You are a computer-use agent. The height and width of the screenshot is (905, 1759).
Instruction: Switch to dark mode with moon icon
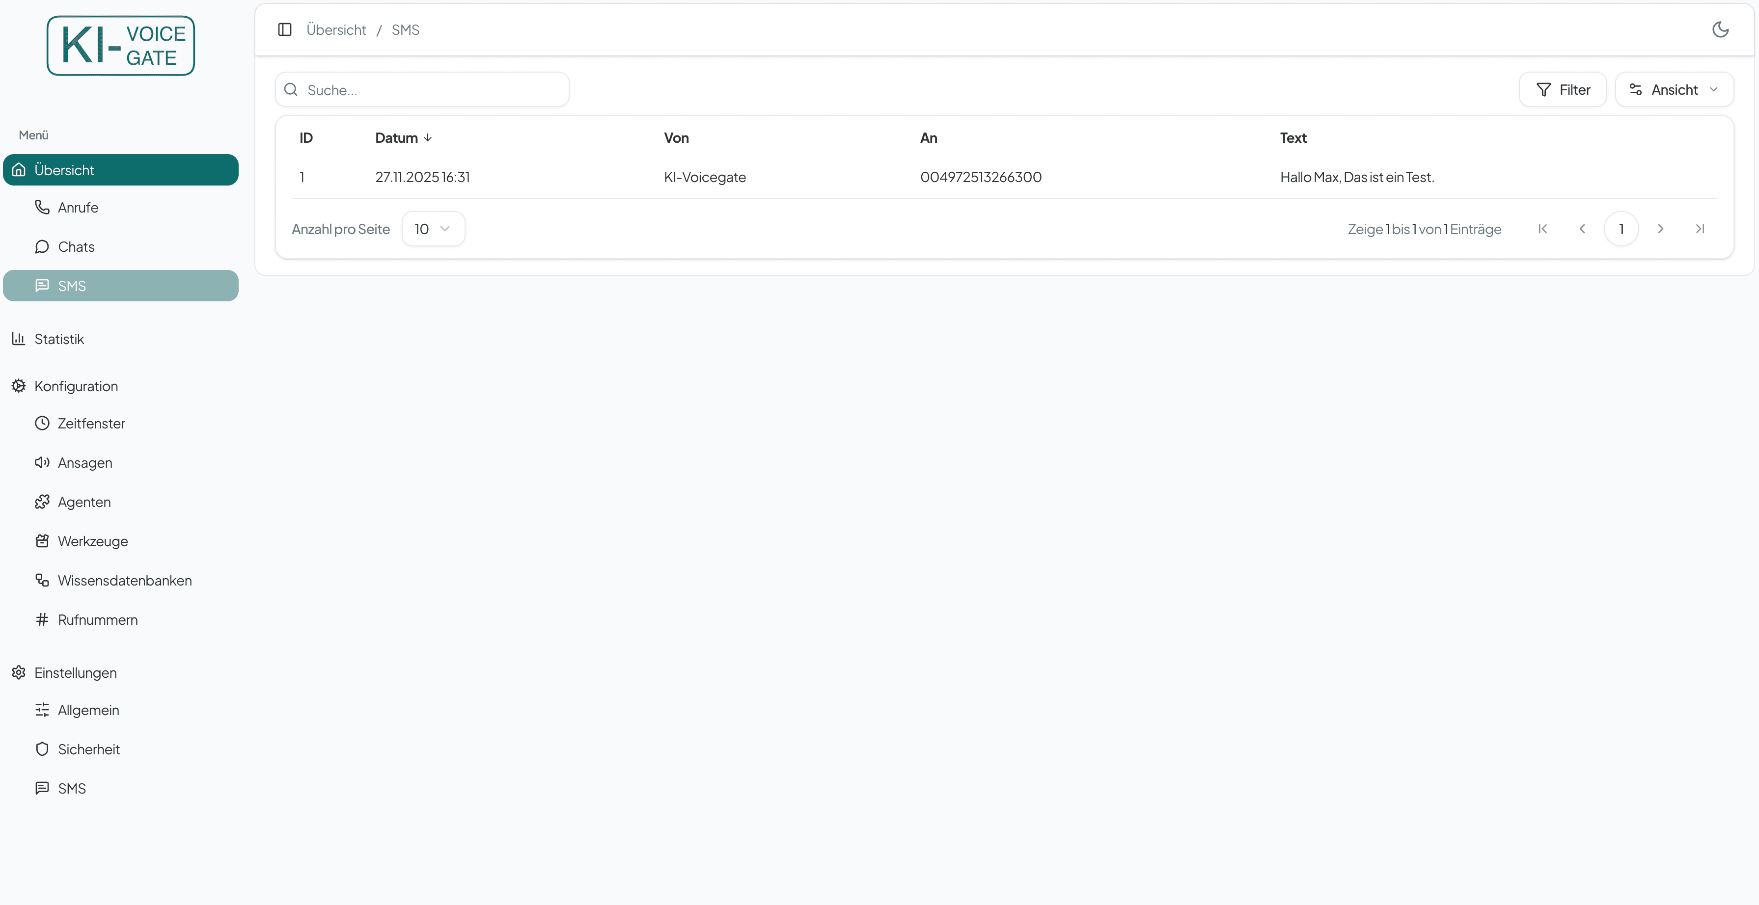tap(1719, 29)
